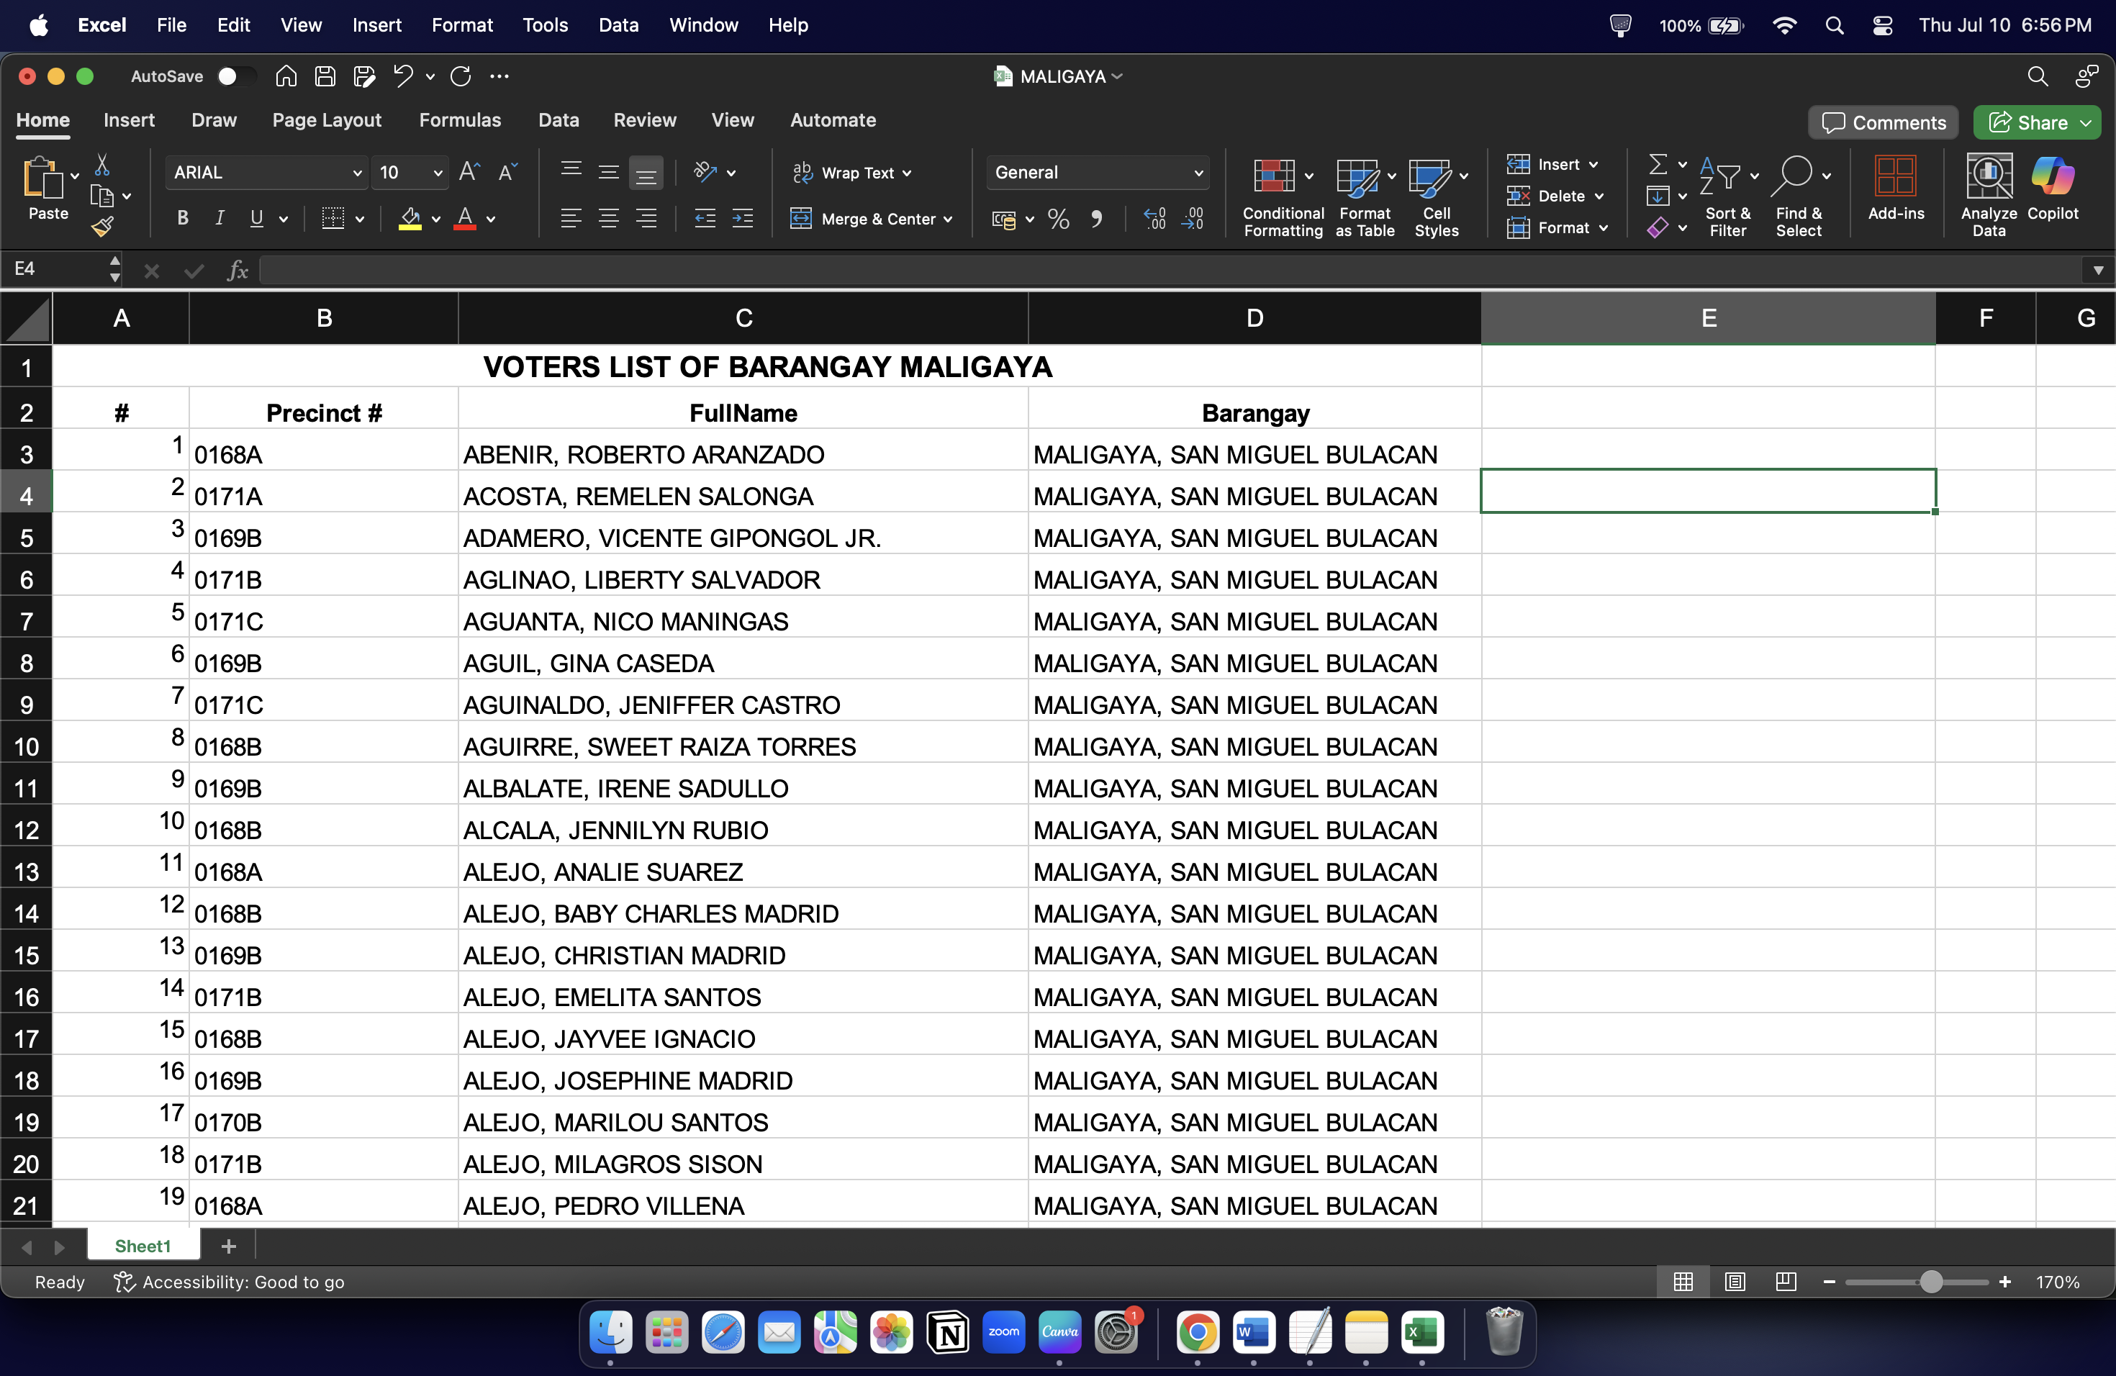
Task: Click the Decrease Indent icon
Action: (x=705, y=219)
